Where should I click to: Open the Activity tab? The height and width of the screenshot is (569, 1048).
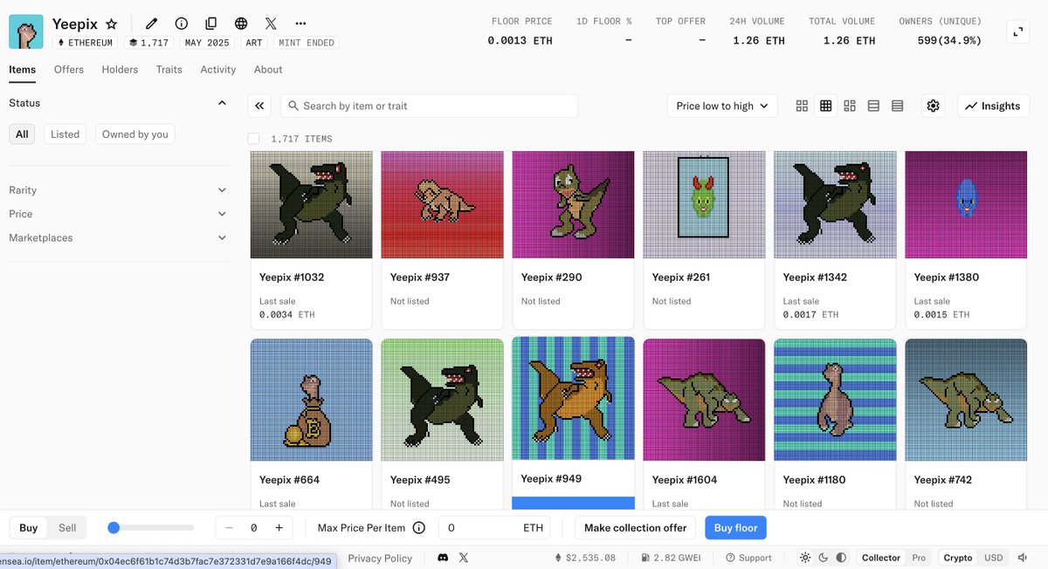point(218,70)
